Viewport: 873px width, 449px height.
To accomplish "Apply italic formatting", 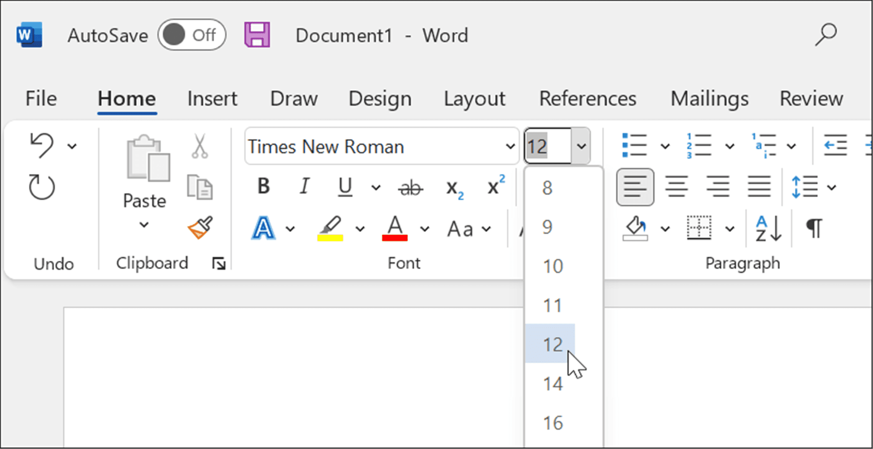I will (x=305, y=187).
